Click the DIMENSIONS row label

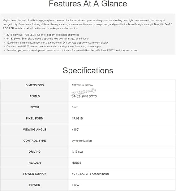coord(35,85)
